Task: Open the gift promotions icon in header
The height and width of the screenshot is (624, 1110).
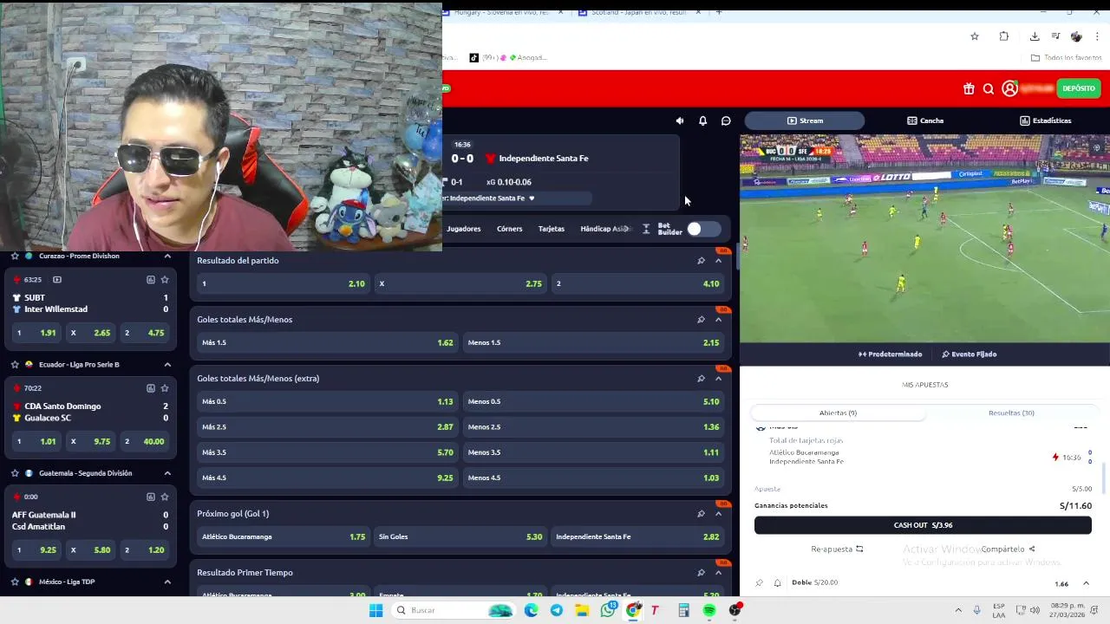Action: point(969,88)
